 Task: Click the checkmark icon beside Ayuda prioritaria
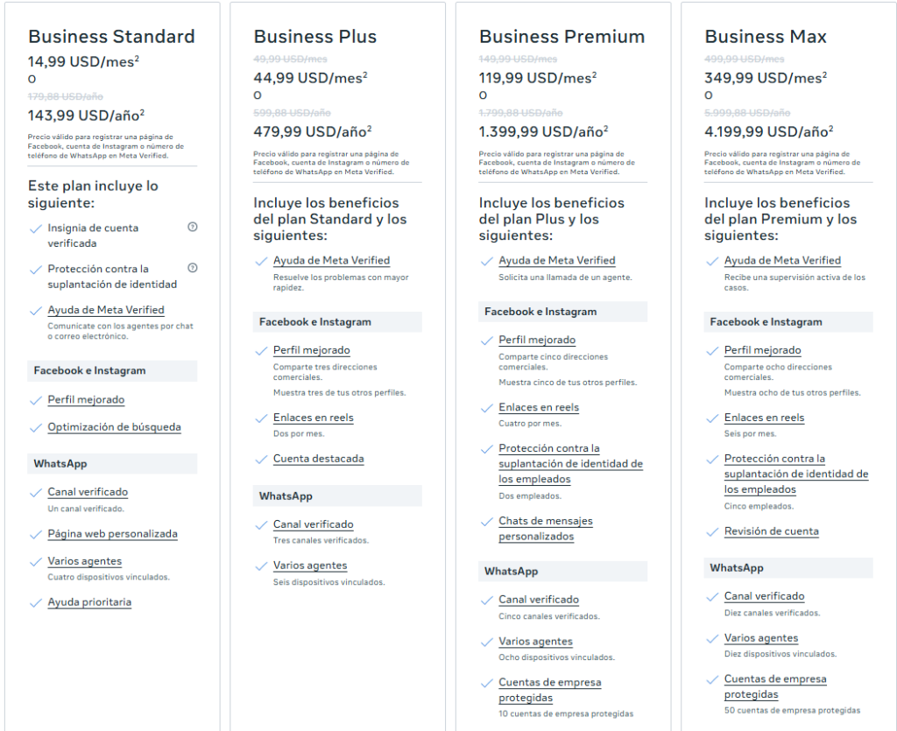click(35, 602)
